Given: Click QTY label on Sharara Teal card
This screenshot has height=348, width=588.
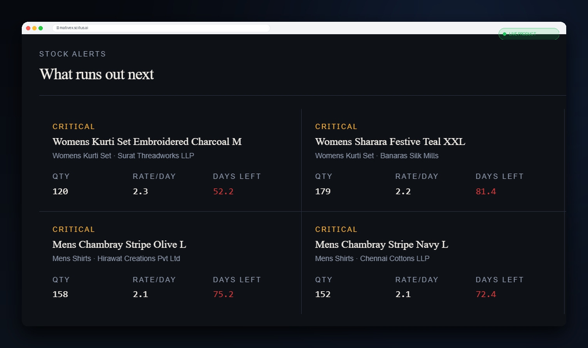Looking at the screenshot, I should (324, 177).
